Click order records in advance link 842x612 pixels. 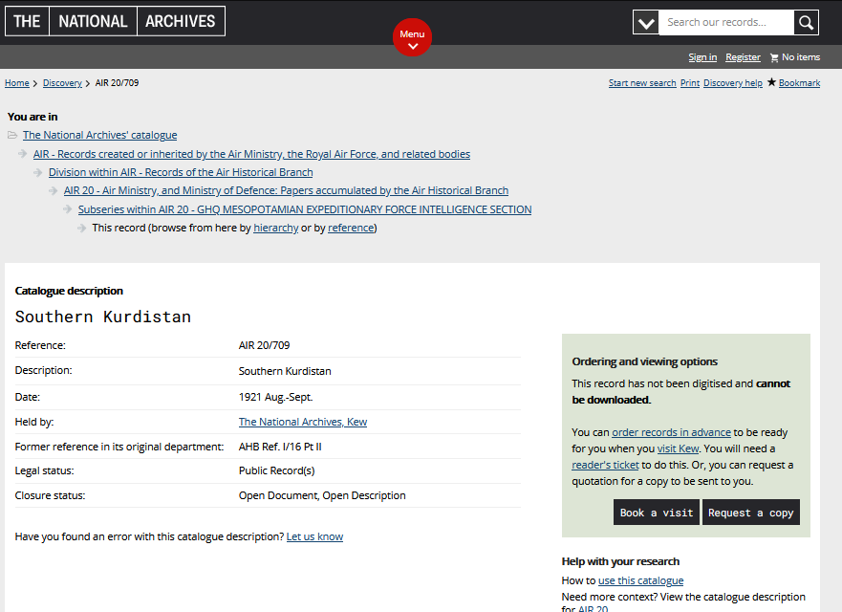click(x=671, y=432)
